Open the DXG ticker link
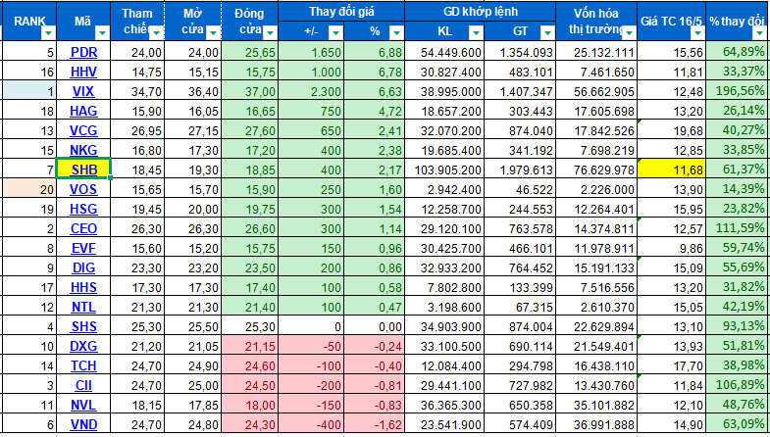The image size is (770, 437). (x=83, y=346)
